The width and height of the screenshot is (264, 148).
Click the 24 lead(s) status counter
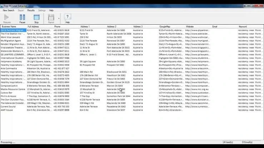pyautogui.click(x=228, y=142)
